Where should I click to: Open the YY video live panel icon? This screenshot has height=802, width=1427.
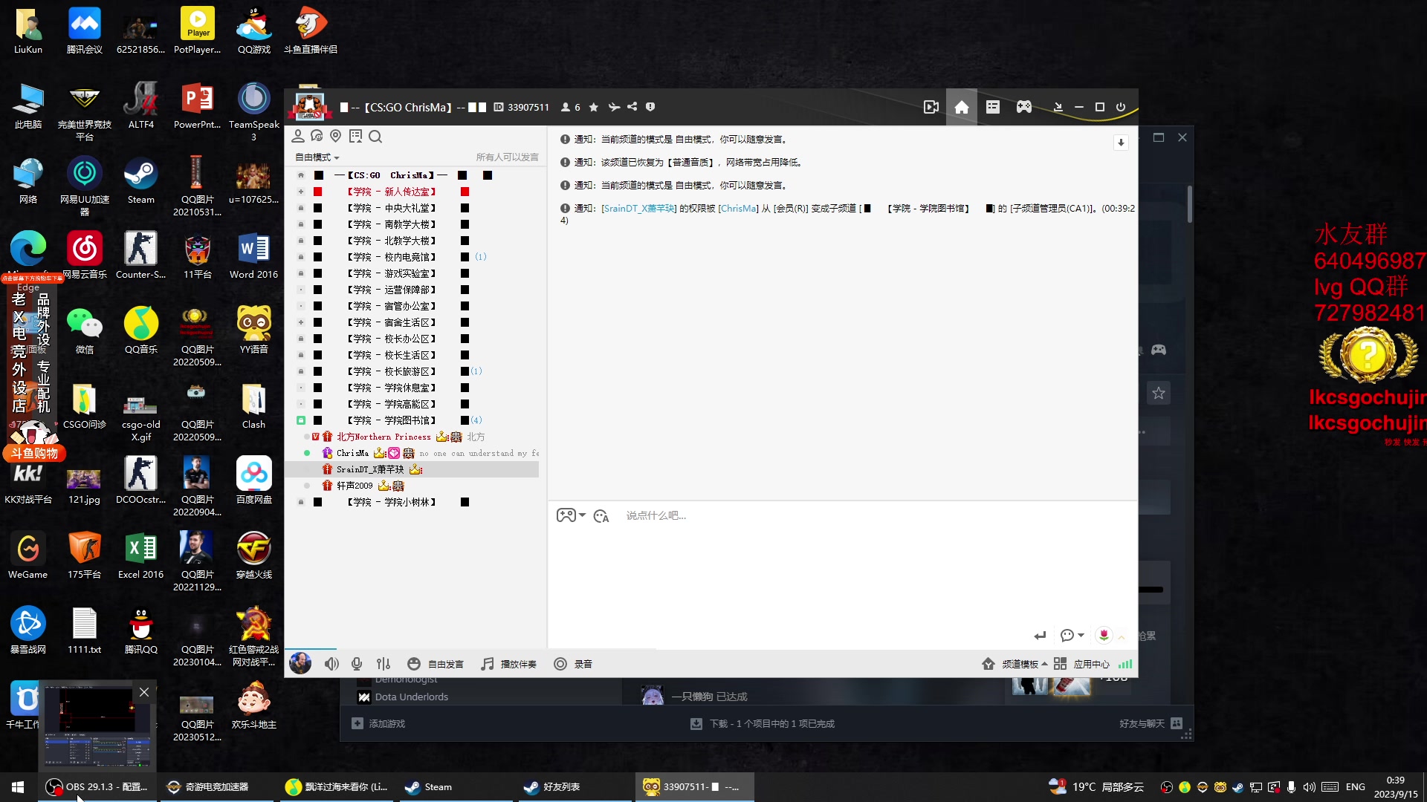pyautogui.click(x=931, y=107)
